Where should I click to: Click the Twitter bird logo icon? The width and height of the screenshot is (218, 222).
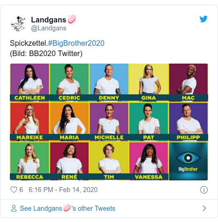point(203,19)
